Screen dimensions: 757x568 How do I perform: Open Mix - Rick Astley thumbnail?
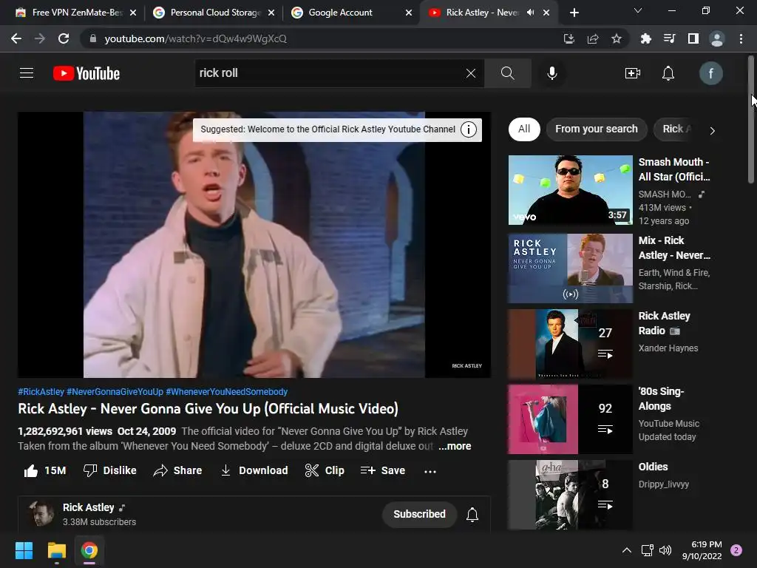pyautogui.click(x=570, y=268)
